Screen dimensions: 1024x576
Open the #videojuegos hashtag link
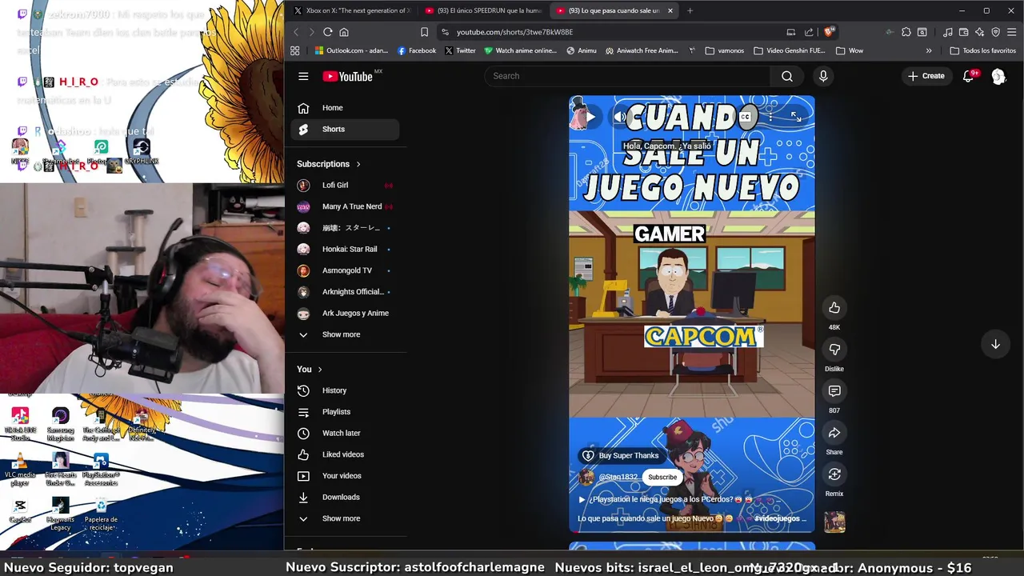coord(781,518)
